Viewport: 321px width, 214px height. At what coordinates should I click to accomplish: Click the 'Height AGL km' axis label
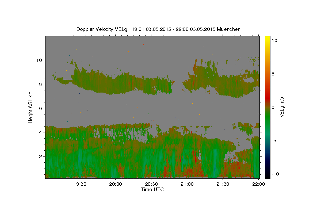coord(31,107)
